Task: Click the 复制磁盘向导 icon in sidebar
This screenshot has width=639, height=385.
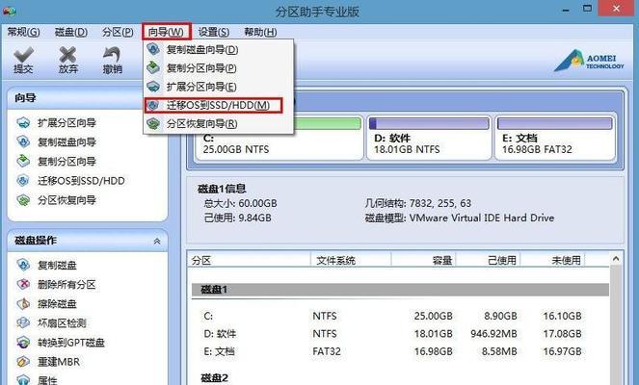Action: (23, 141)
